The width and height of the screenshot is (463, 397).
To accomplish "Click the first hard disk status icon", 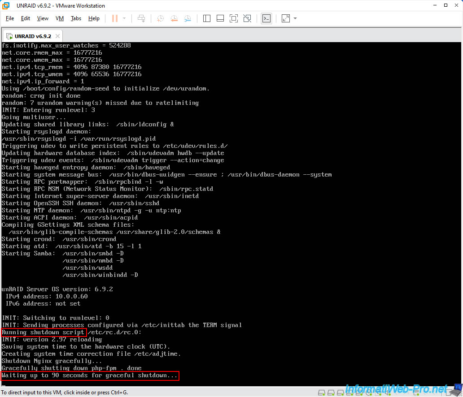I will (x=322, y=393).
